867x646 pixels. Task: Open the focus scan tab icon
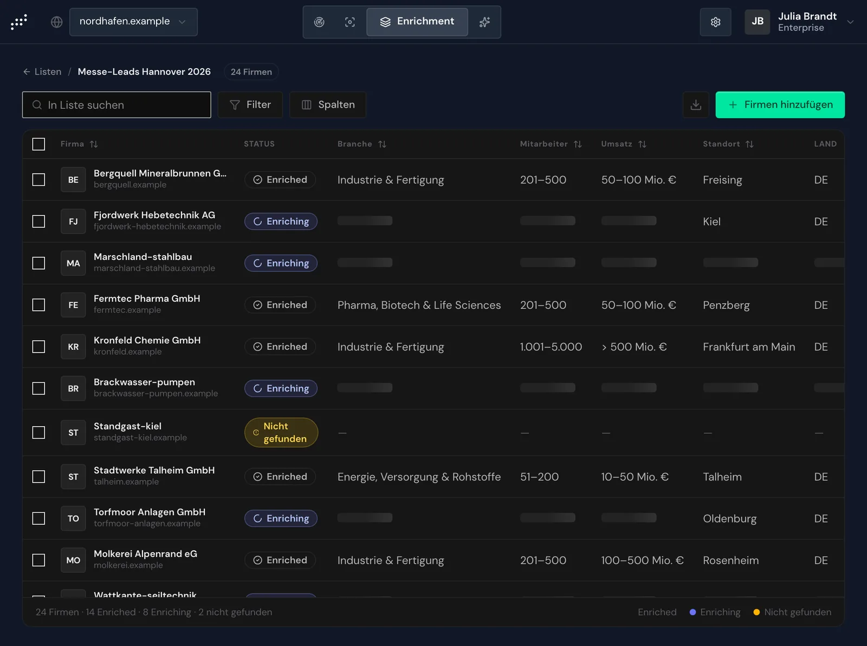pyautogui.click(x=350, y=22)
